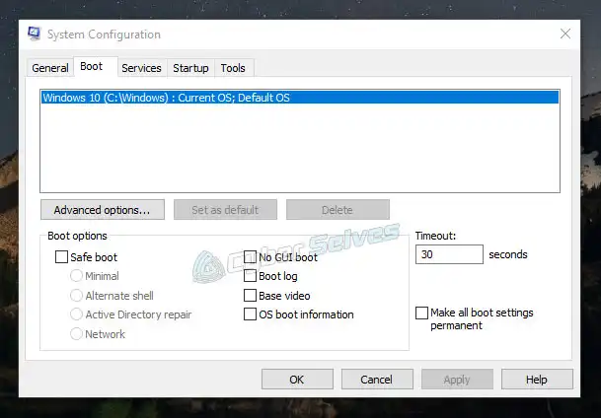The image size is (601, 418).
Task: Open Help for System Configuration
Action: point(537,380)
